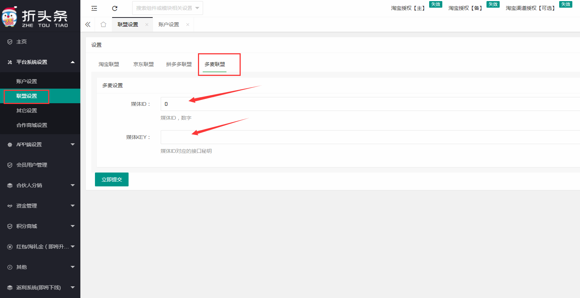Switch to the 拼多多联盟 tab

coord(179,64)
